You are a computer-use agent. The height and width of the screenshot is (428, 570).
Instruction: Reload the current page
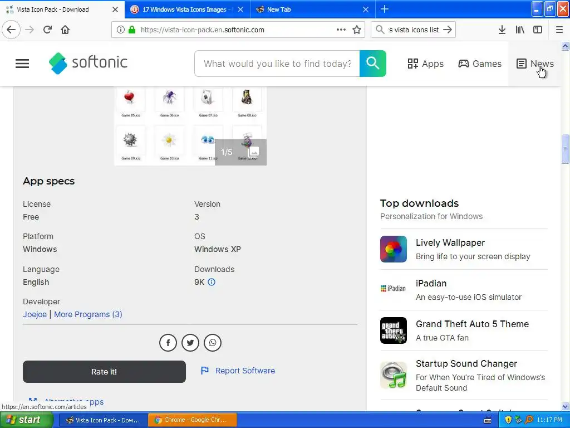[x=47, y=30]
